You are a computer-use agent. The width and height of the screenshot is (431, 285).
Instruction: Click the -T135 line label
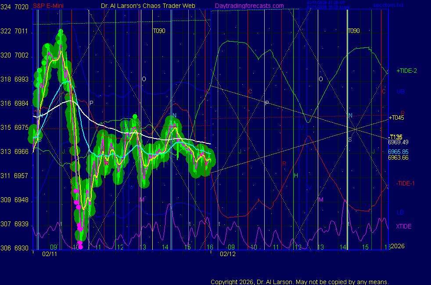pyautogui.click(x=395, y=137)
